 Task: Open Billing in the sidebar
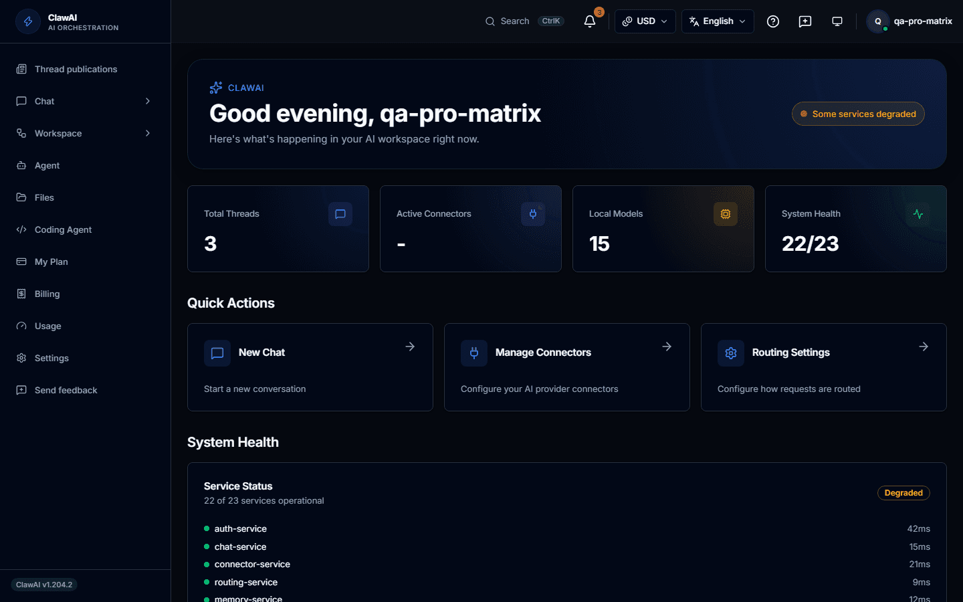(x=86, y=294)
